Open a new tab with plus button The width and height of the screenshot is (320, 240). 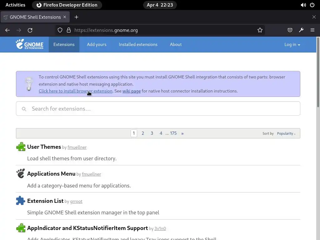[76, 17]
